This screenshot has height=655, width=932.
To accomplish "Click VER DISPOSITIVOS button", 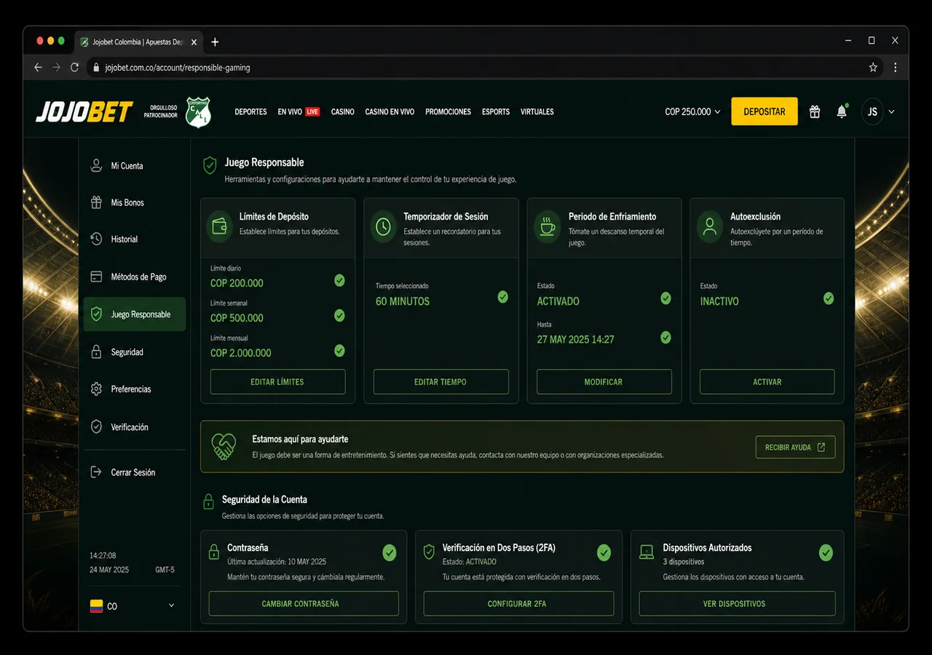I will click(737, 603).
